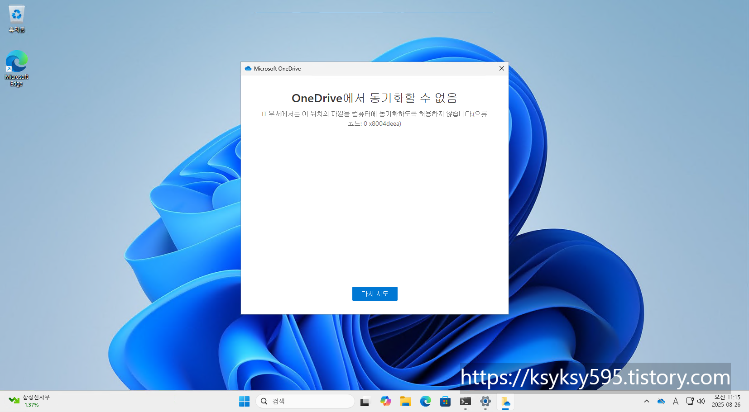Image resolution: width=749 pixels, height=412 pixels.
Task: Click the 다시 시도 retry button
Action: (374, 294)
